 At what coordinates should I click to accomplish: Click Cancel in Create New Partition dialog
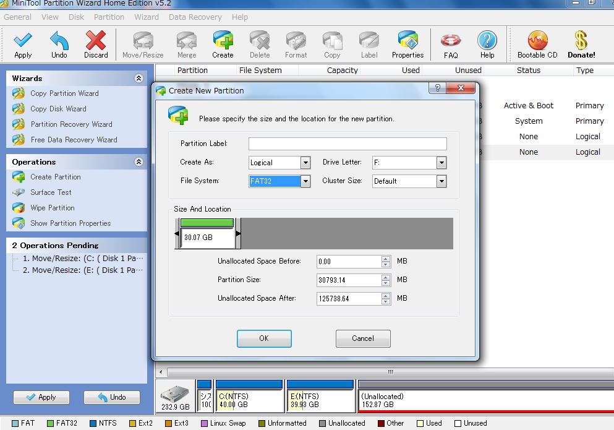click(363, 338)
